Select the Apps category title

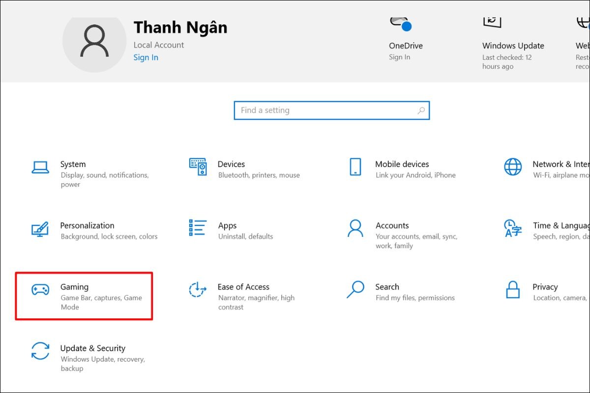point(227,225)
